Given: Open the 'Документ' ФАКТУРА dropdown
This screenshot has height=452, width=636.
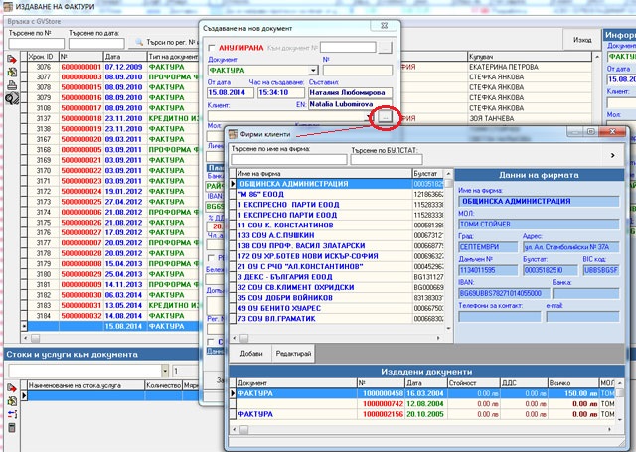Looking at the screenshot, I should click(x=314, y=71).
